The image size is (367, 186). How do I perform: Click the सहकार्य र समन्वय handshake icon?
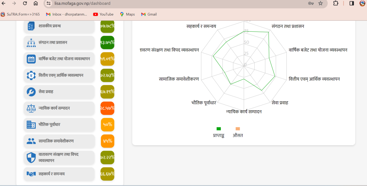31,174
